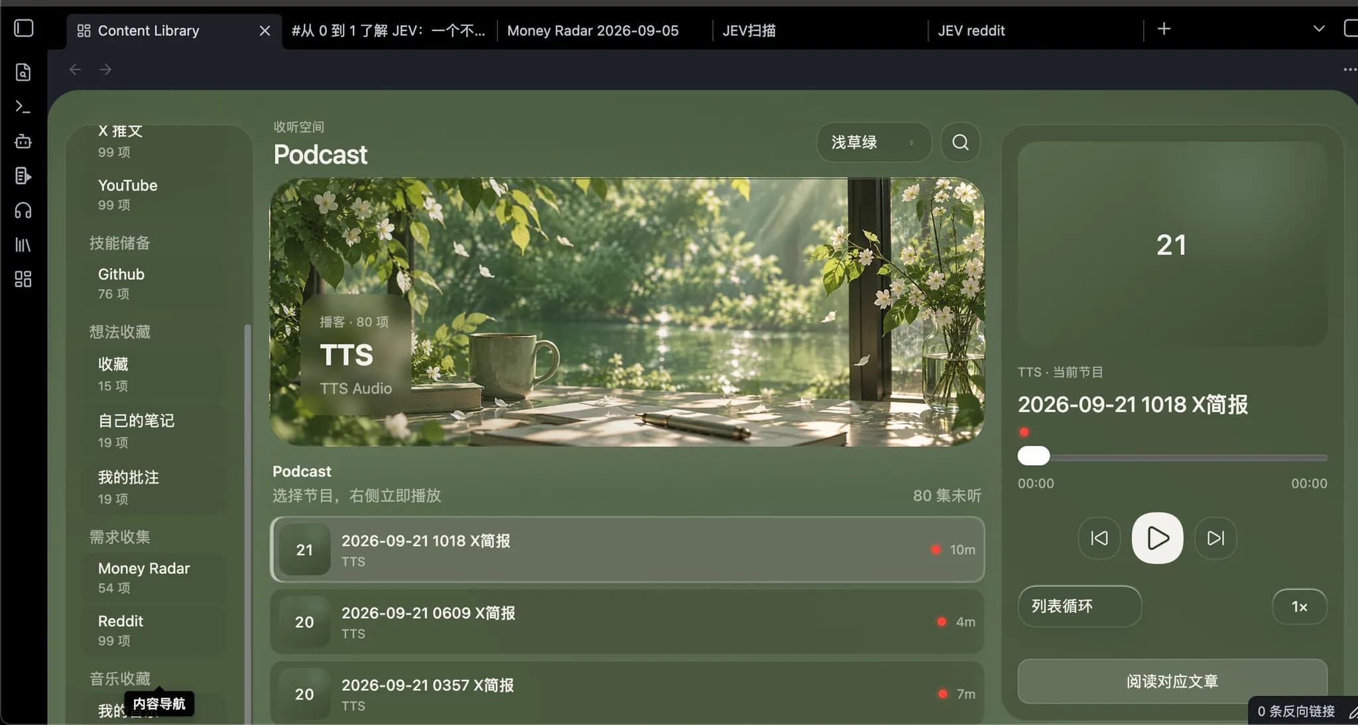
Task: Open the YouTube category in sidebar
Action: pyautogui.click(x=154, y=194)
